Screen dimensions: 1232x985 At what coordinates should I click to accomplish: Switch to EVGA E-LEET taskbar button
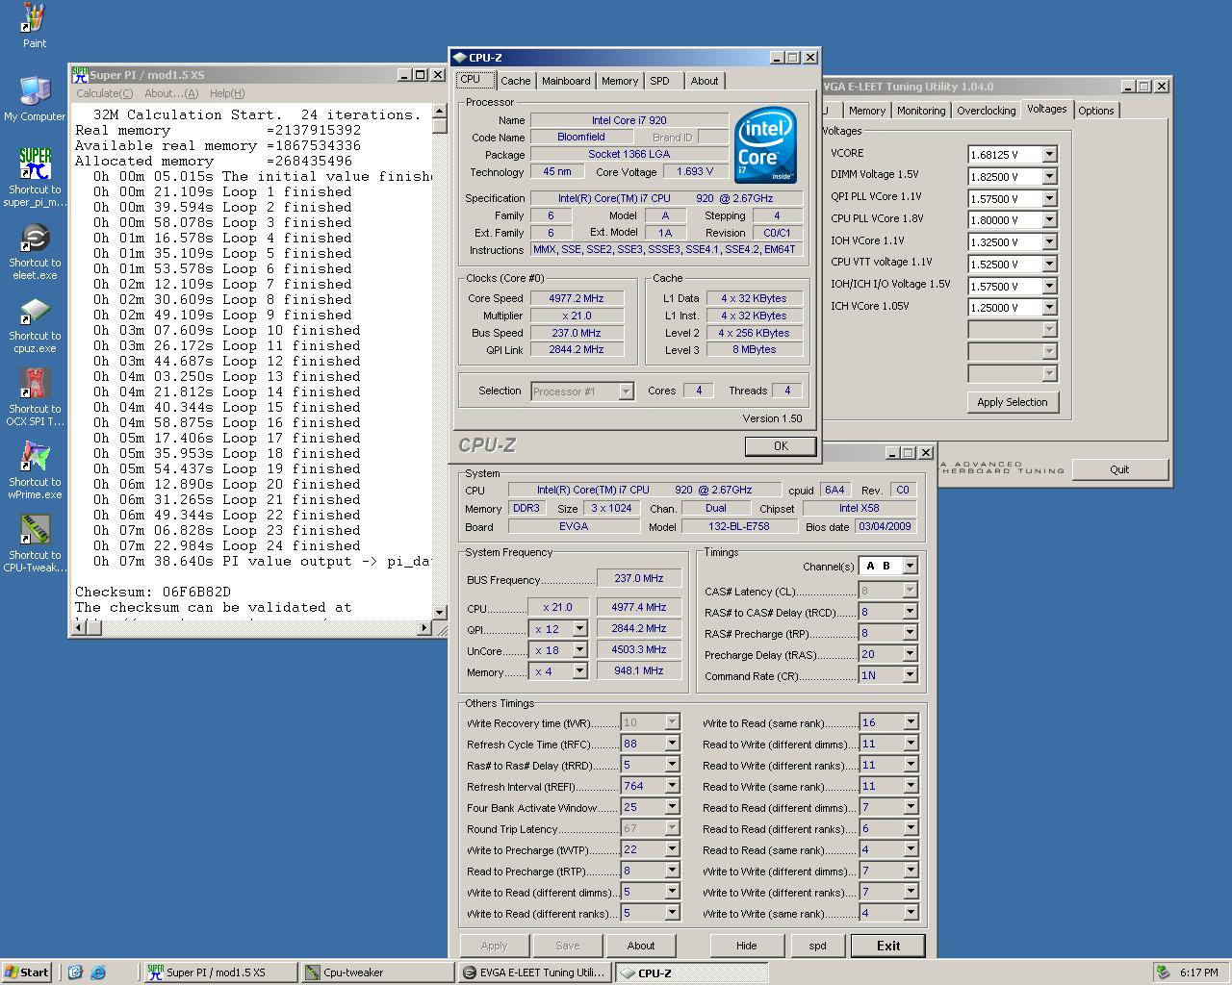(x=534, y=972)
